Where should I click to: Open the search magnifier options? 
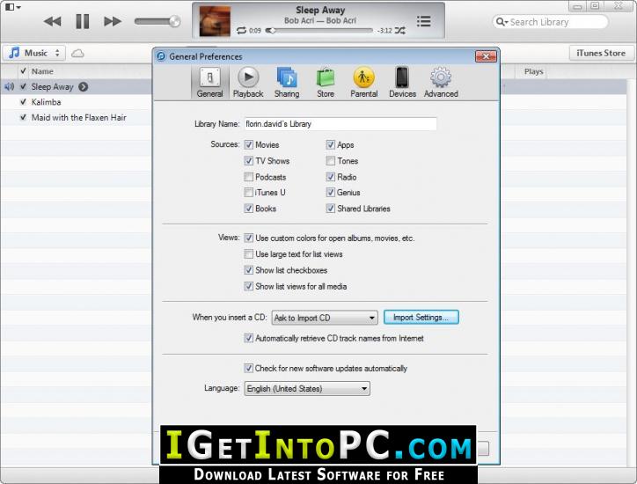(x=502, y=22)
